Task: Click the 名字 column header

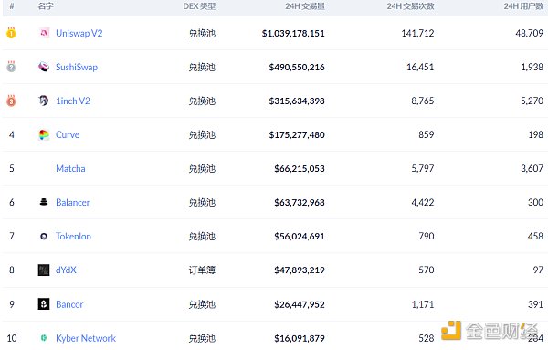Action: pos(46,6)
